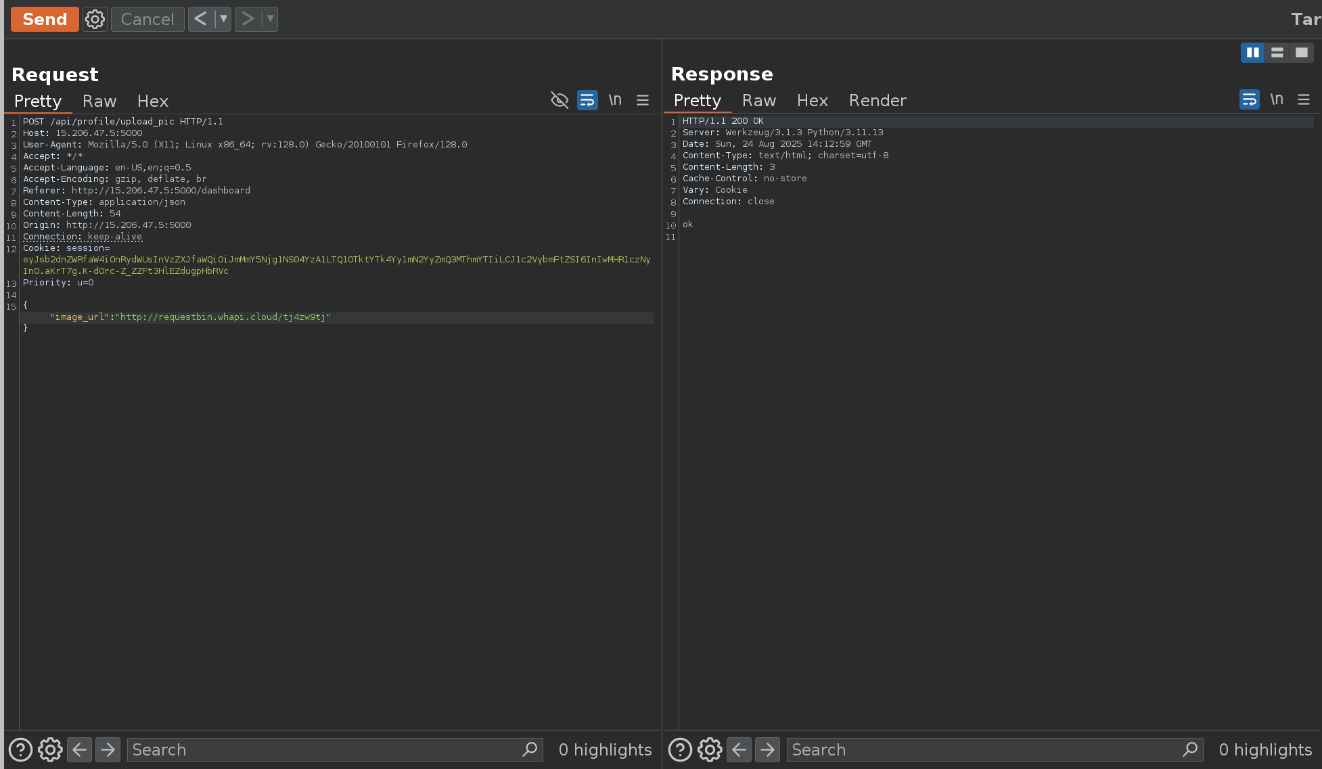The height and width of the screenshot is (769, 1322).
Task: Click the Request search input field
Action: tap(325, 749)
